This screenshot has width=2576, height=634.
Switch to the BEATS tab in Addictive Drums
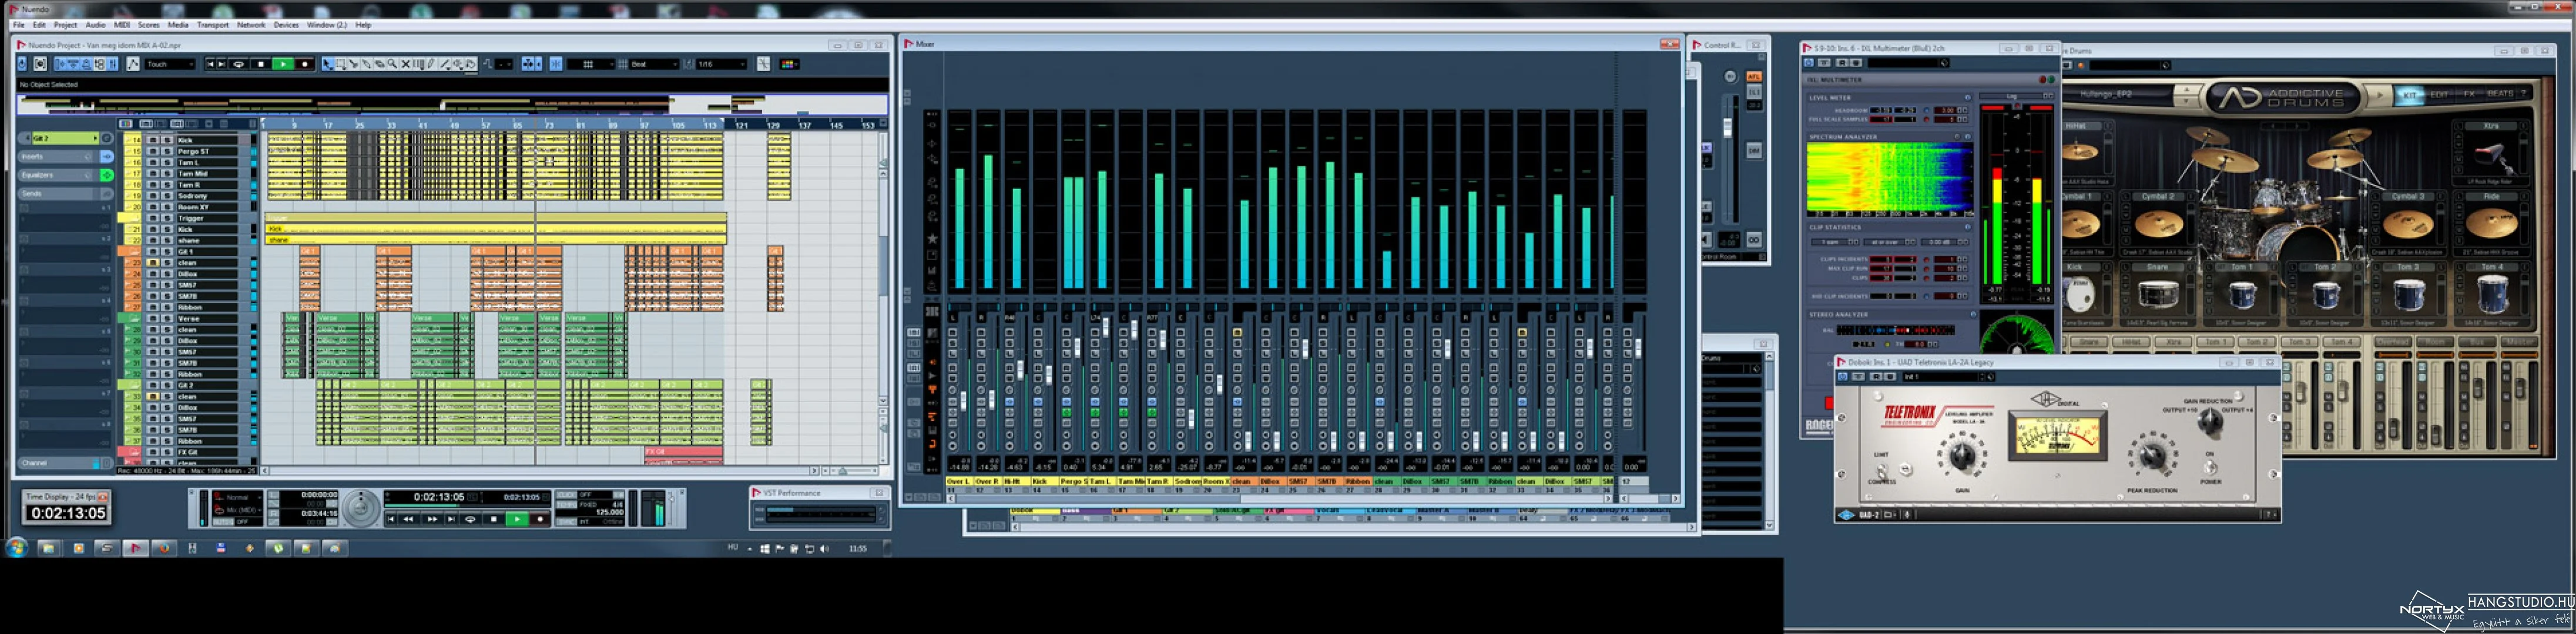[2500, 94]
